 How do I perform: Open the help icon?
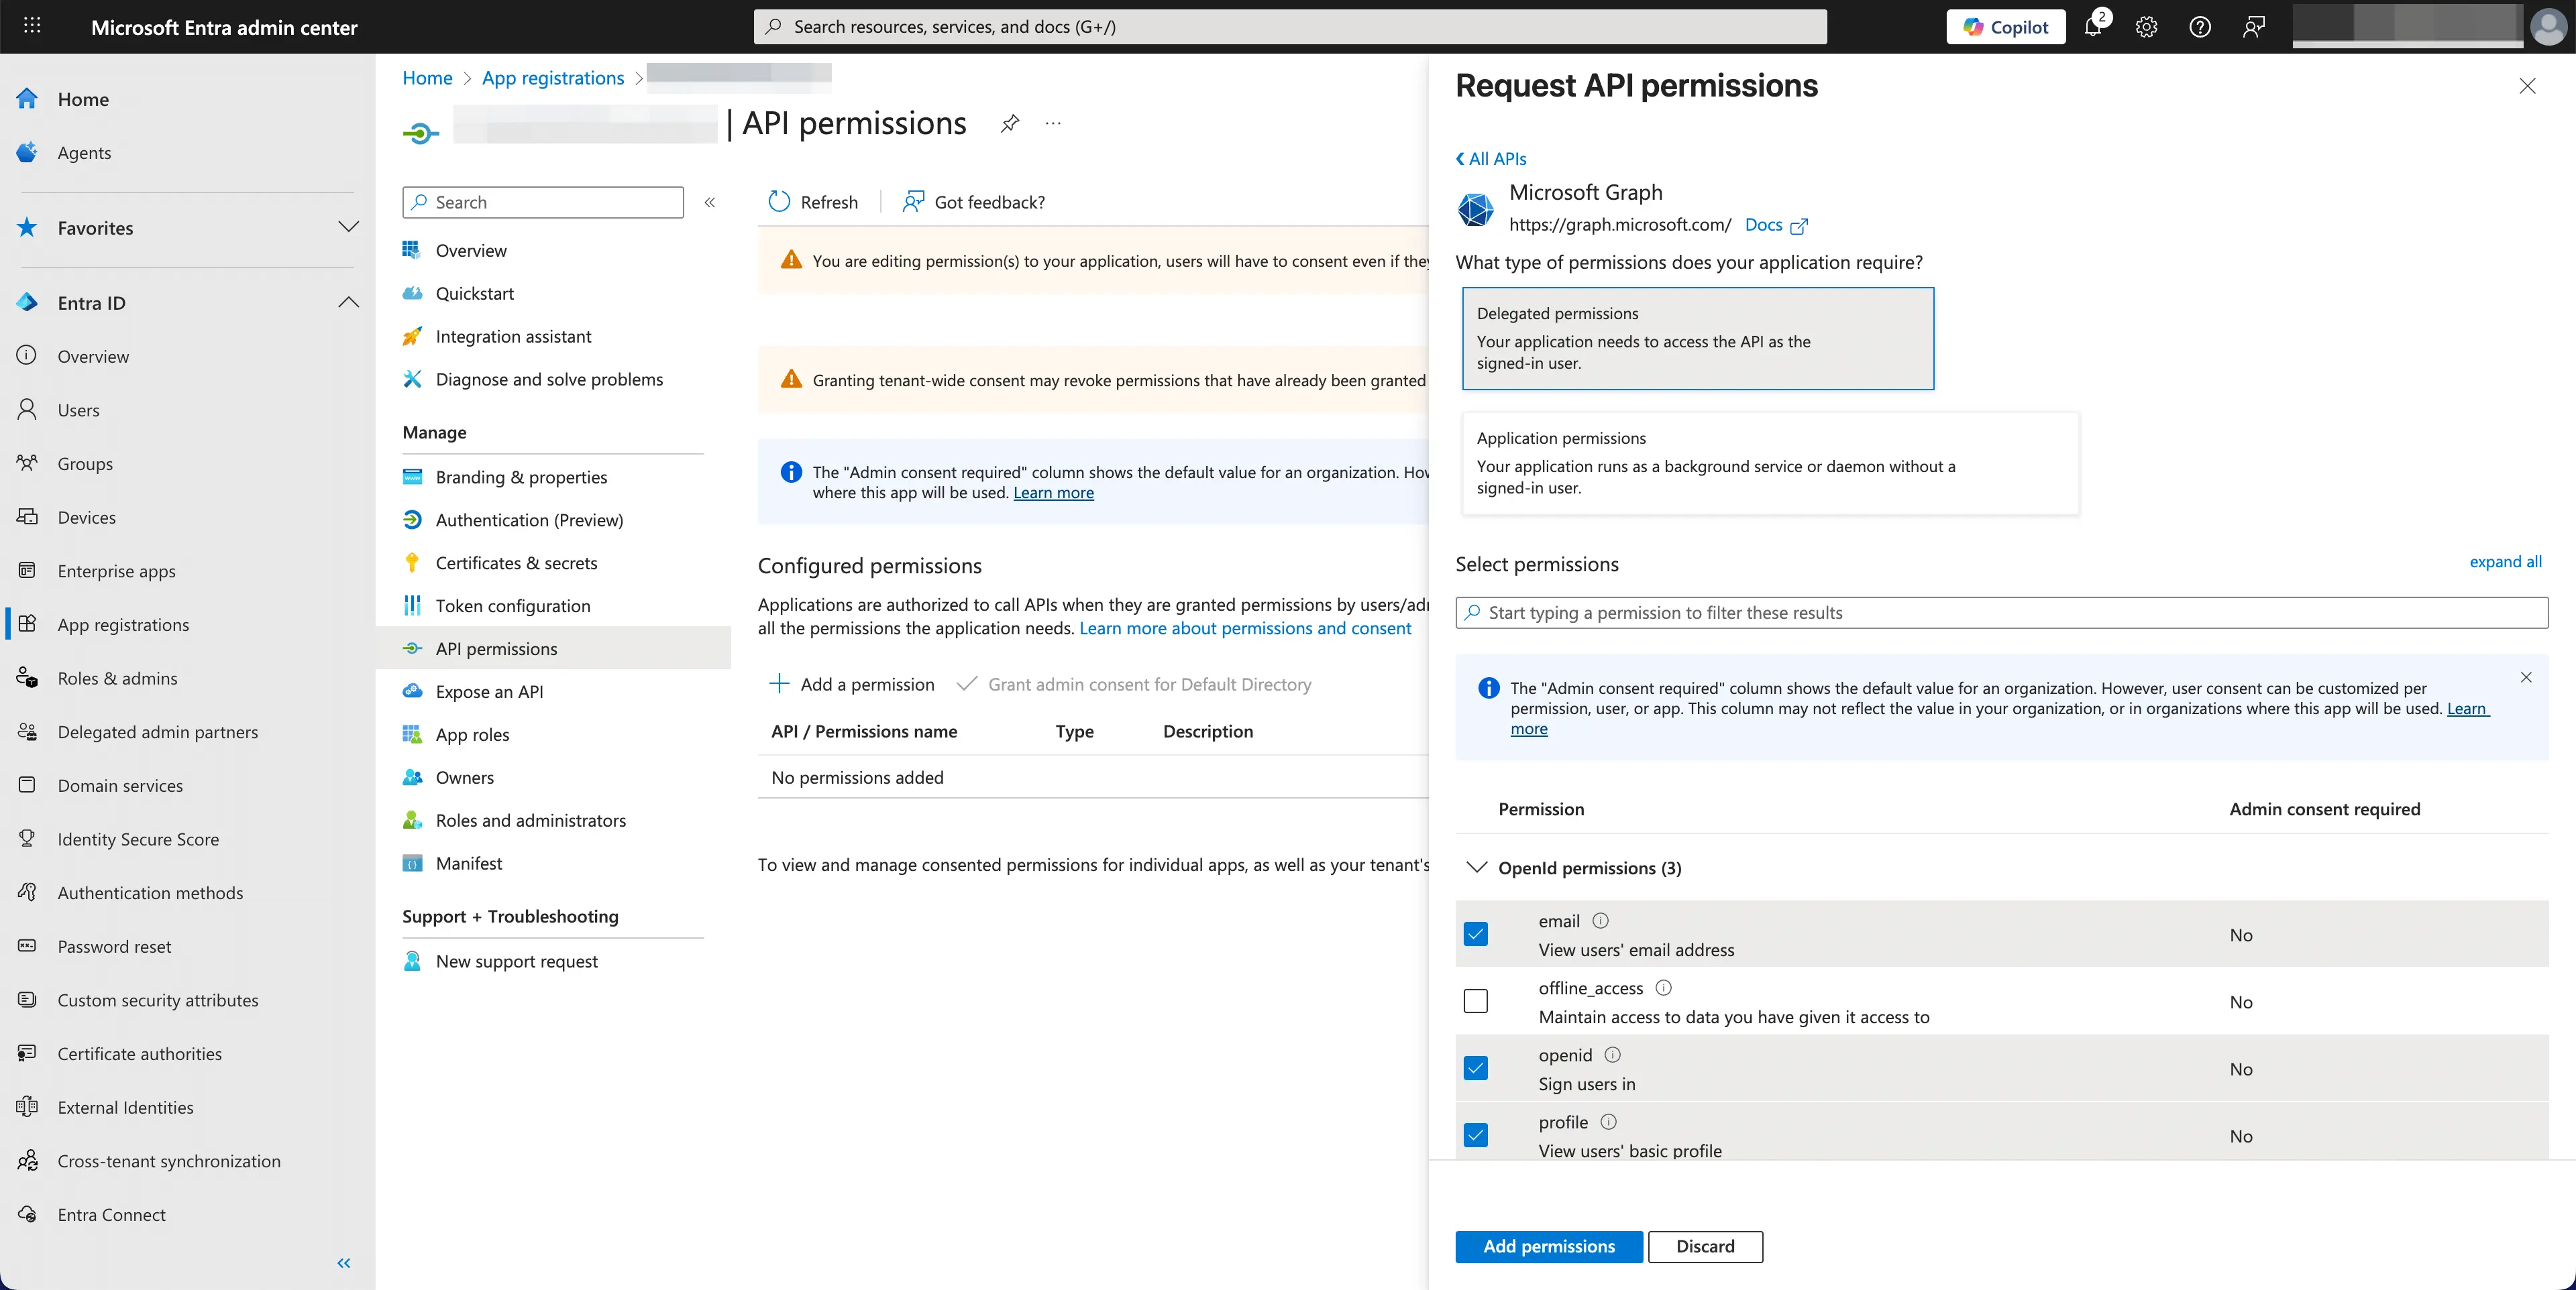(x=2199, y=27)
